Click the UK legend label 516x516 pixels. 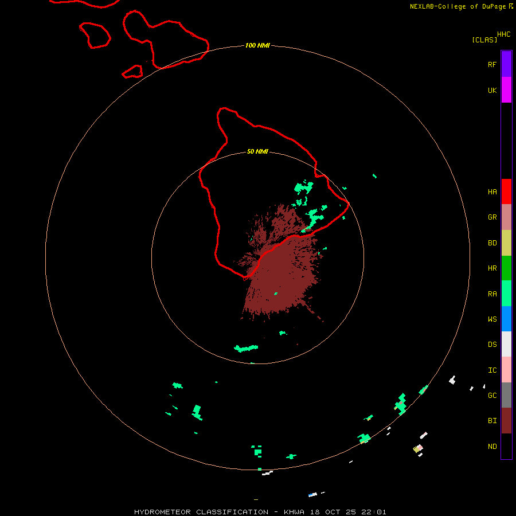[492, 91]
